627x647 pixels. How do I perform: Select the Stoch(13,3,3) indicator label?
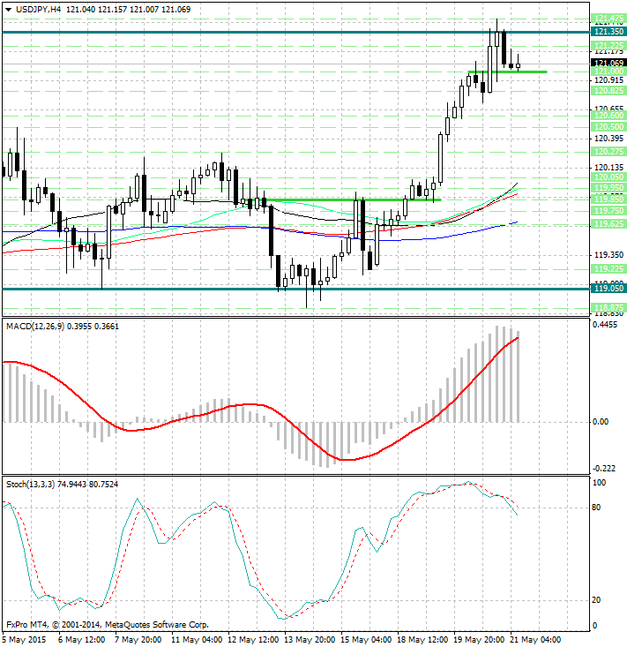click(29, 484)
